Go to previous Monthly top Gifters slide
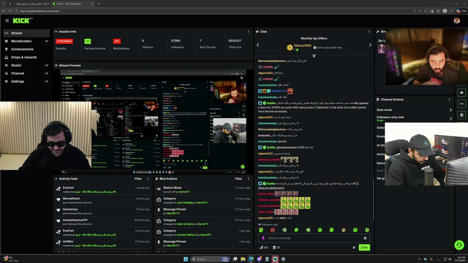 [x=258, y=45]
